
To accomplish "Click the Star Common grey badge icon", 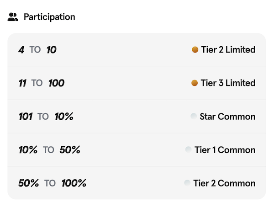I will coord(194,116).
